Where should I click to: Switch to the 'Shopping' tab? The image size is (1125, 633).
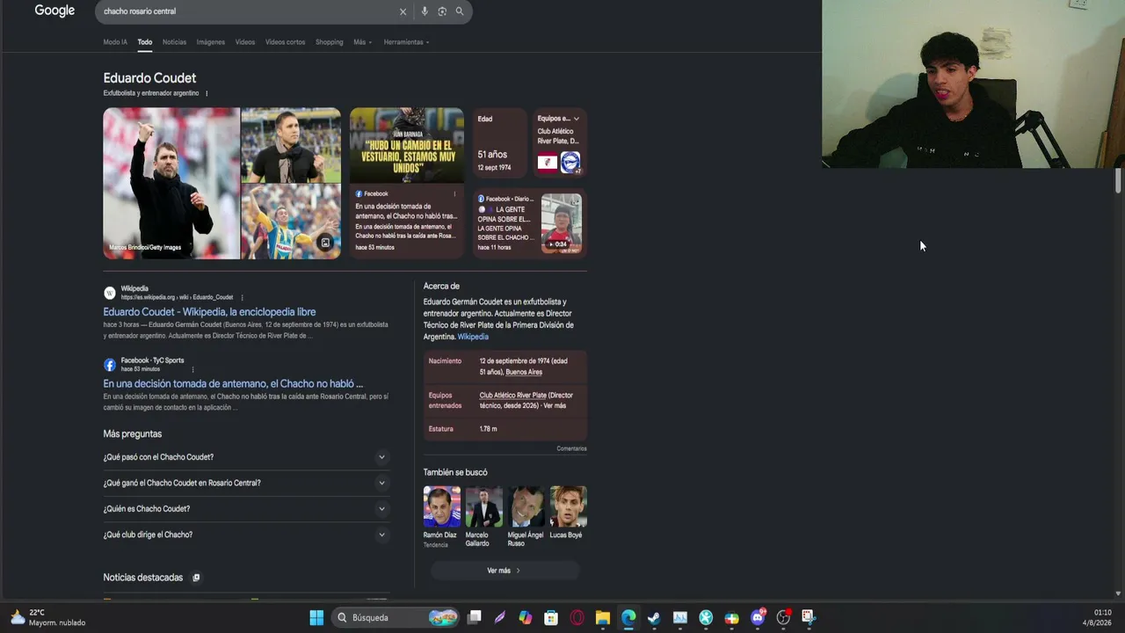[330, 42]
